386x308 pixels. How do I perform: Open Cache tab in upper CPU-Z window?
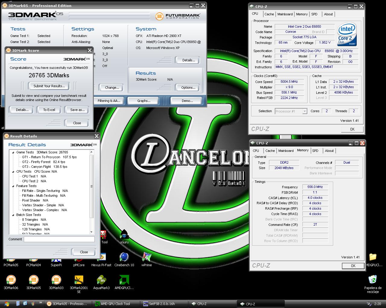coord(269,14)
